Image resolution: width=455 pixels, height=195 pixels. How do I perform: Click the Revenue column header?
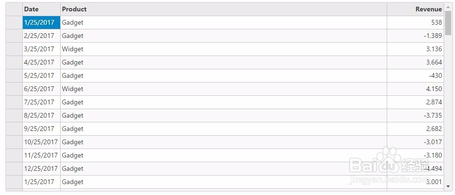[x=415, y=9]
